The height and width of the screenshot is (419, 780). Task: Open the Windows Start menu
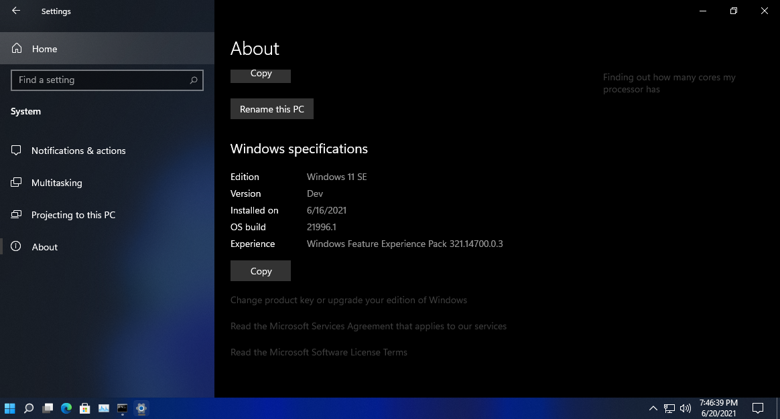tap(10, 408)
